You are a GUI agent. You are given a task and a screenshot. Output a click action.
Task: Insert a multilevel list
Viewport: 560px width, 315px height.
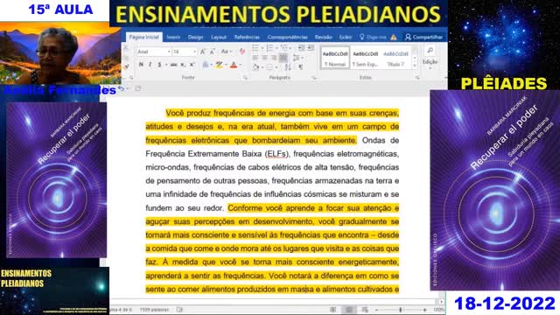283,48
